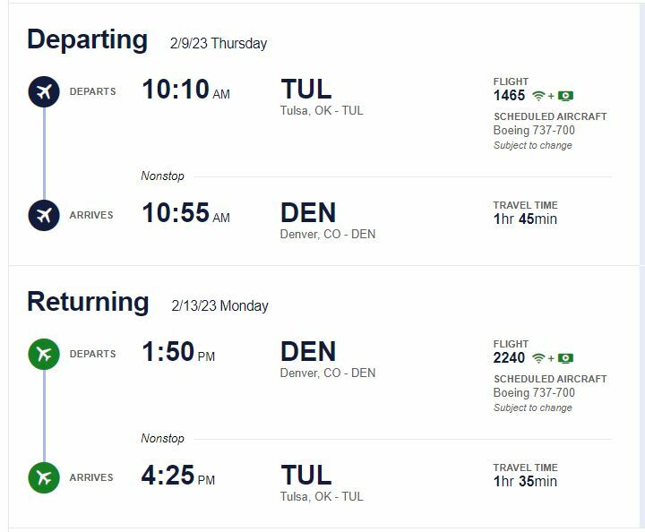
Task: Click the WiFi icon for flight 2240
Action: click(538, 358)
